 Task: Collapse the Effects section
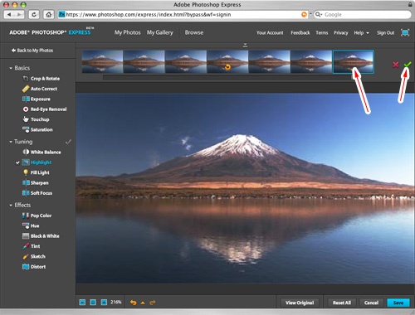click(11, 205)
